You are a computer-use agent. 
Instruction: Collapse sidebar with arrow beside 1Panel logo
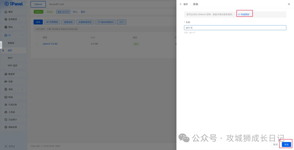(x=27, y=4)
